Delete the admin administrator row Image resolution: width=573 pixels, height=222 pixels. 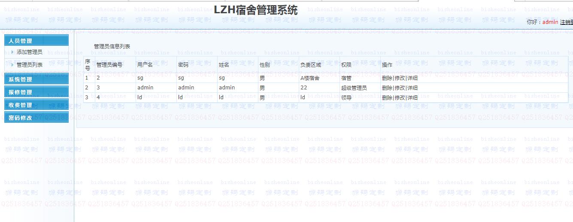[387, 88]
